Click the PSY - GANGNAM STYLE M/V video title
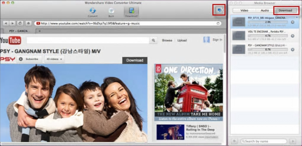This screenshot has height=146, width=302. point(50,51)
